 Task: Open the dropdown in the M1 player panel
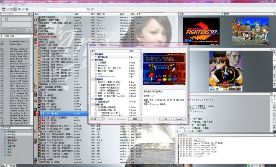click(x=28, y=30)
